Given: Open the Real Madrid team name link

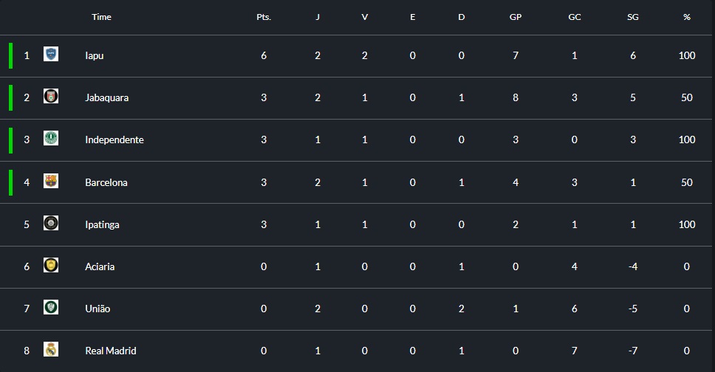Looking at the screenshot, I should pyautogui.click(x=111, y=351).
